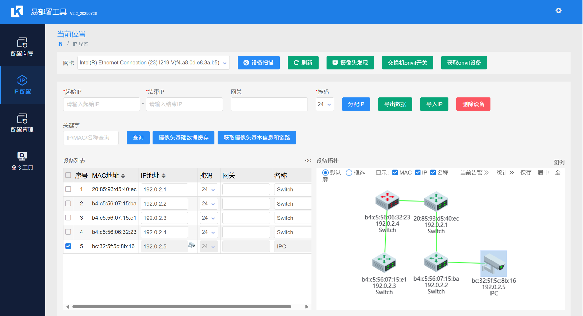Open the 网卡 adapter dropdown
Image resolution: width=583 pixels, height=316 pixels.
(153, 63)
